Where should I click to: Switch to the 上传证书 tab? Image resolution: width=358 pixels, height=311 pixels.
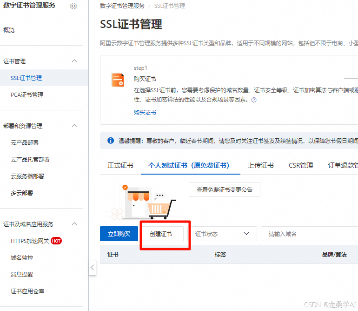[x=261, y=165]
